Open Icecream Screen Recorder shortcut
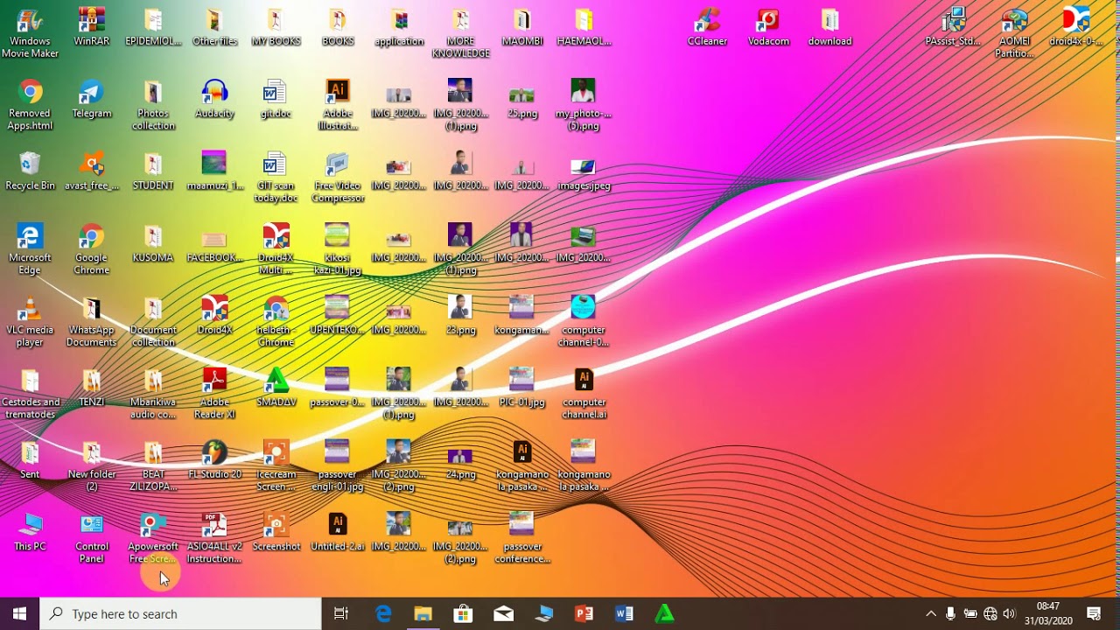The height and width of the screenshot is (630, 1120). coord(276,465)
